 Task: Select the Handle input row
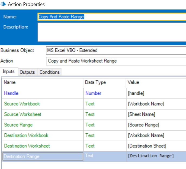click(x=11, y=93)
